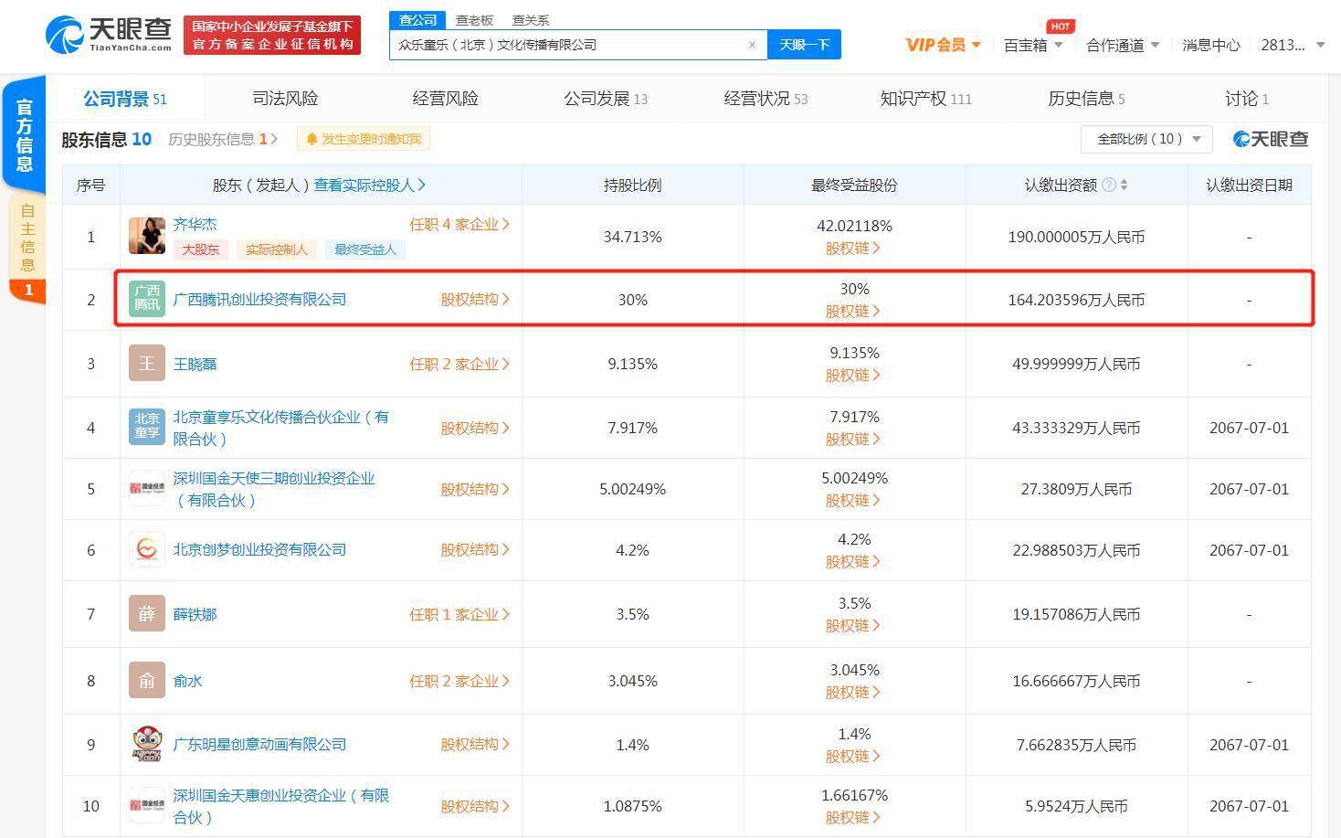1341x838 pixels.
Task: Click logo of 深圳国金天惠创业投资企业
Action: pyautogui.click(x=146, y=805)
